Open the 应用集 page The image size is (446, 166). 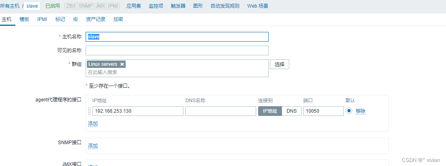134,6
